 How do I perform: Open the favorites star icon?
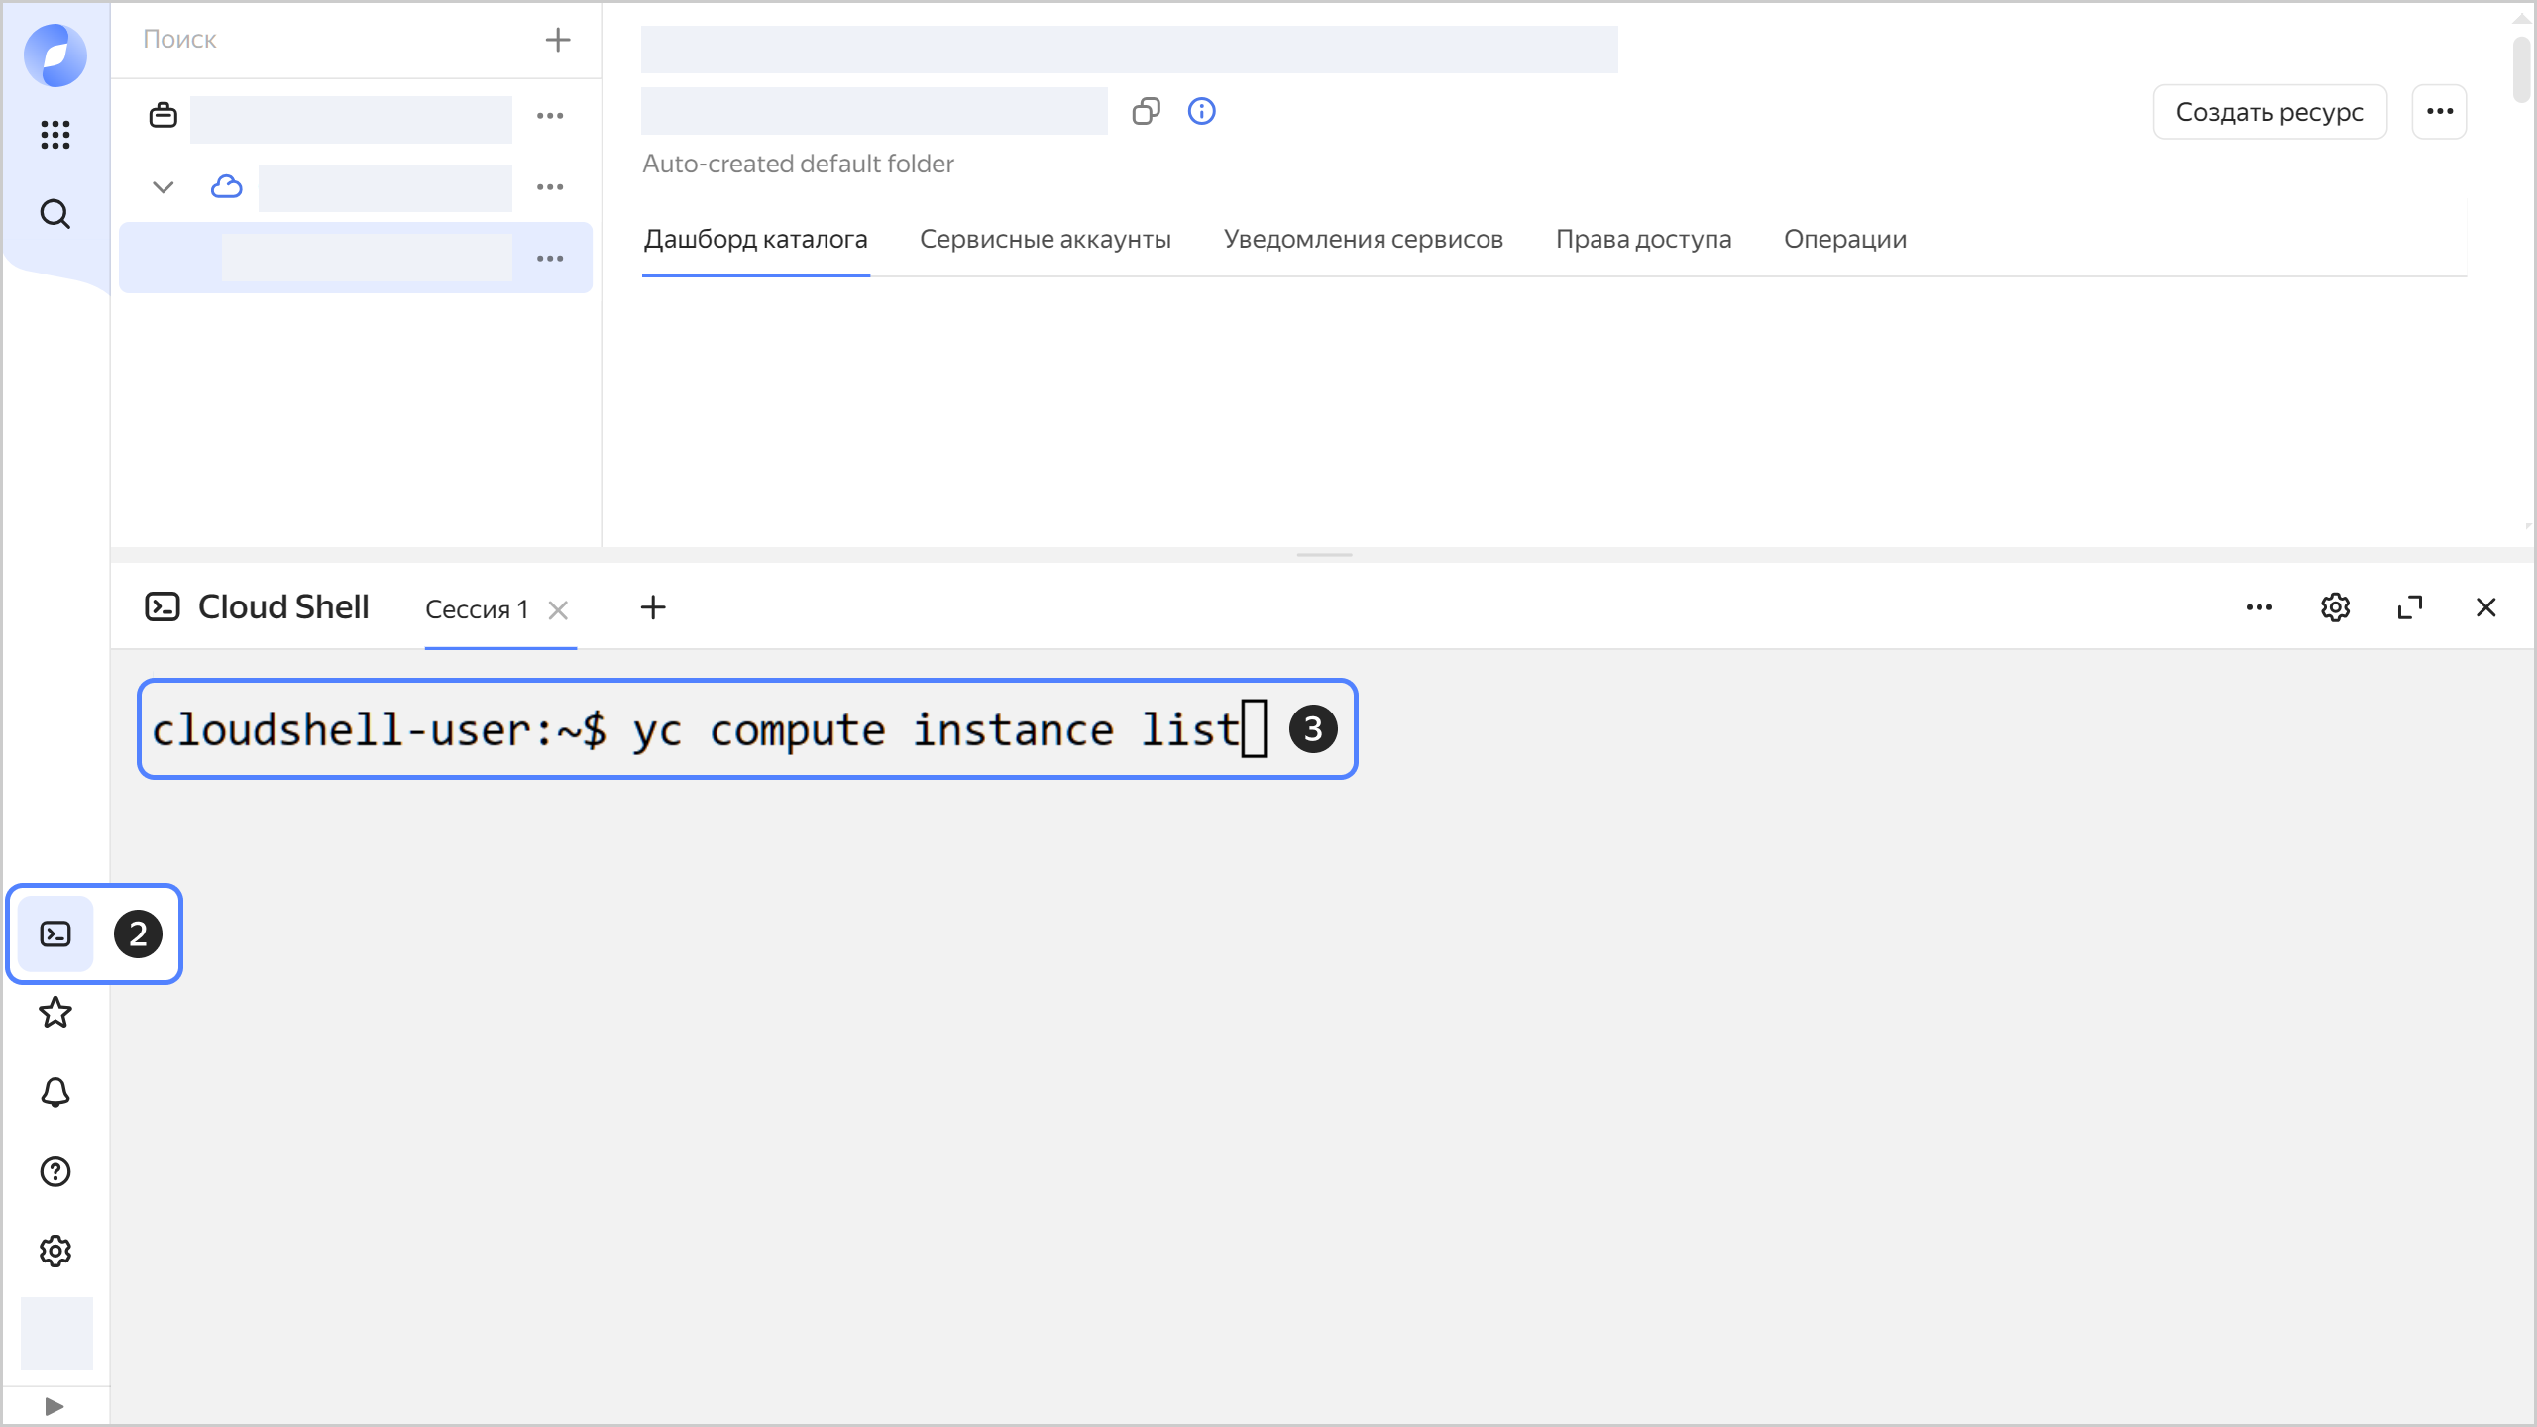tap(55, 1013)
